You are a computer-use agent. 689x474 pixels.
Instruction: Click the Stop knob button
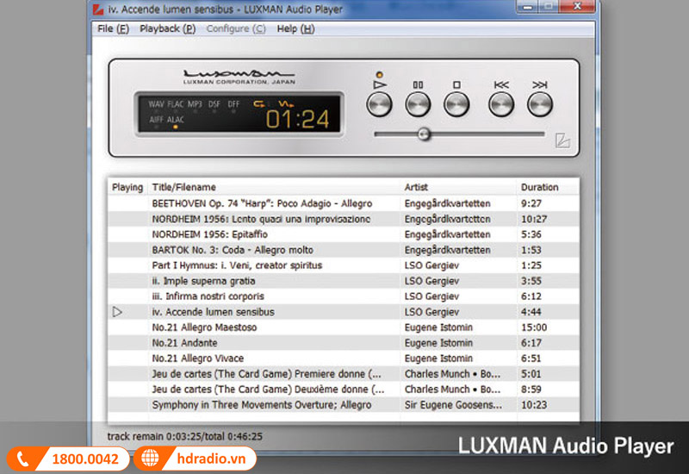456,104
